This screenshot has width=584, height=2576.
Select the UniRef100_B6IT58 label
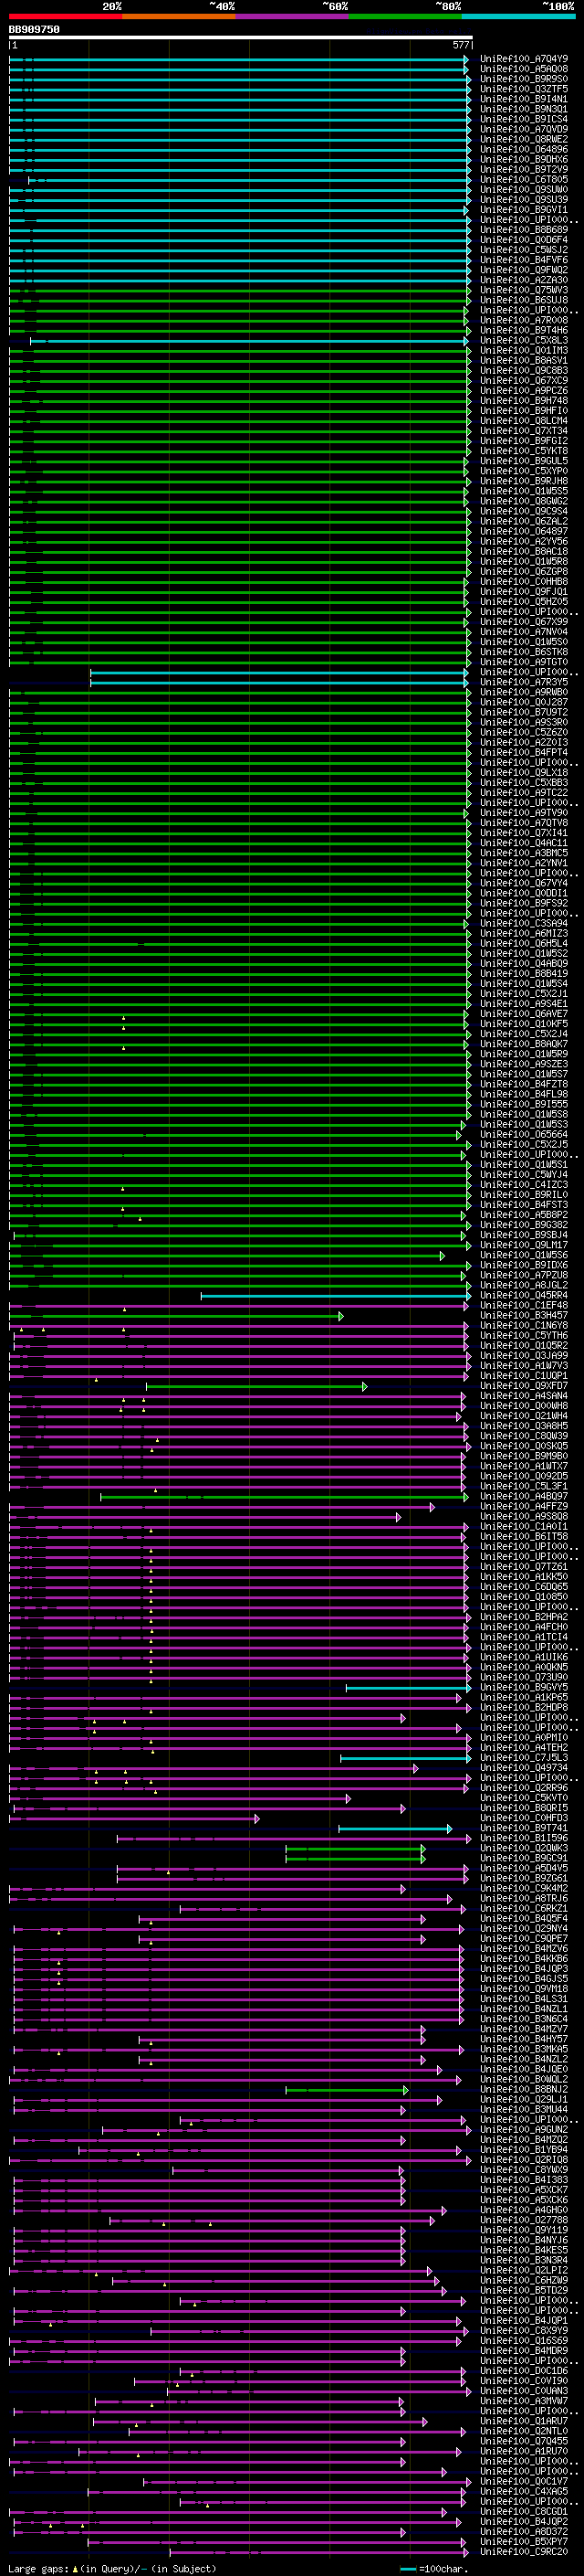pyautogui.click(x=524, y=1537)
